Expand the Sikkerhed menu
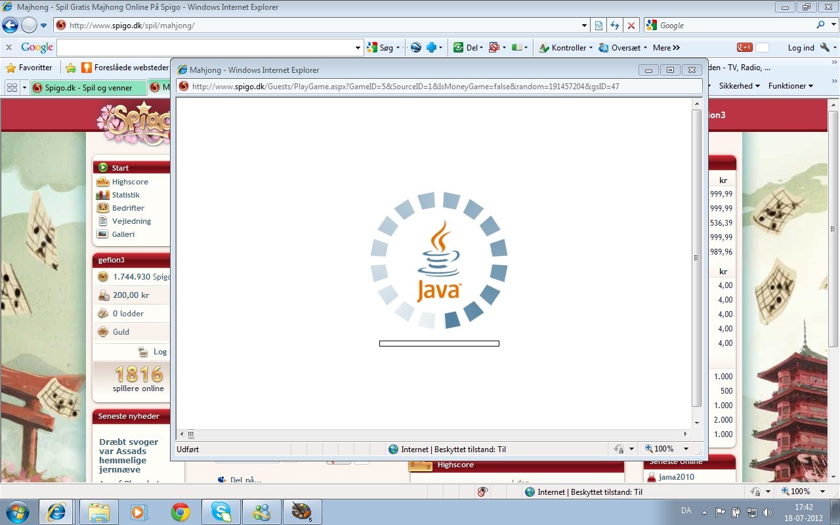Screen dimensions: 840x525 pyautogui.click(x=739, y=86)
